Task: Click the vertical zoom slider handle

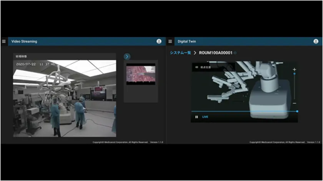Action: (294, 74)
